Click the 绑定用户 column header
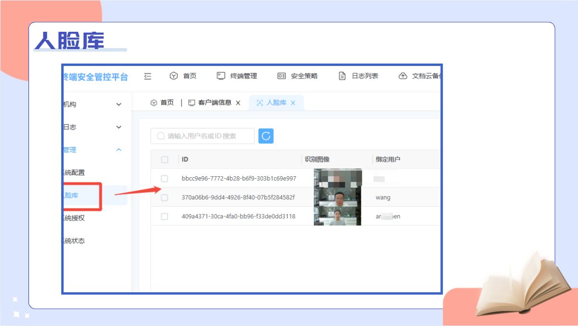Viewport: 578px width, 326px height. (x=388, y=159)
